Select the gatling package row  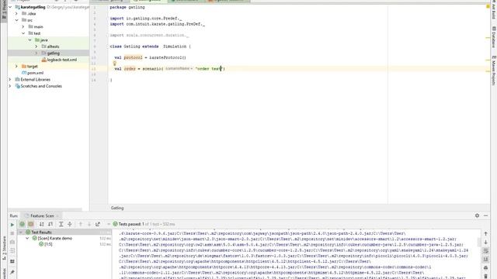pyautogui.click(x=48, y=53)
